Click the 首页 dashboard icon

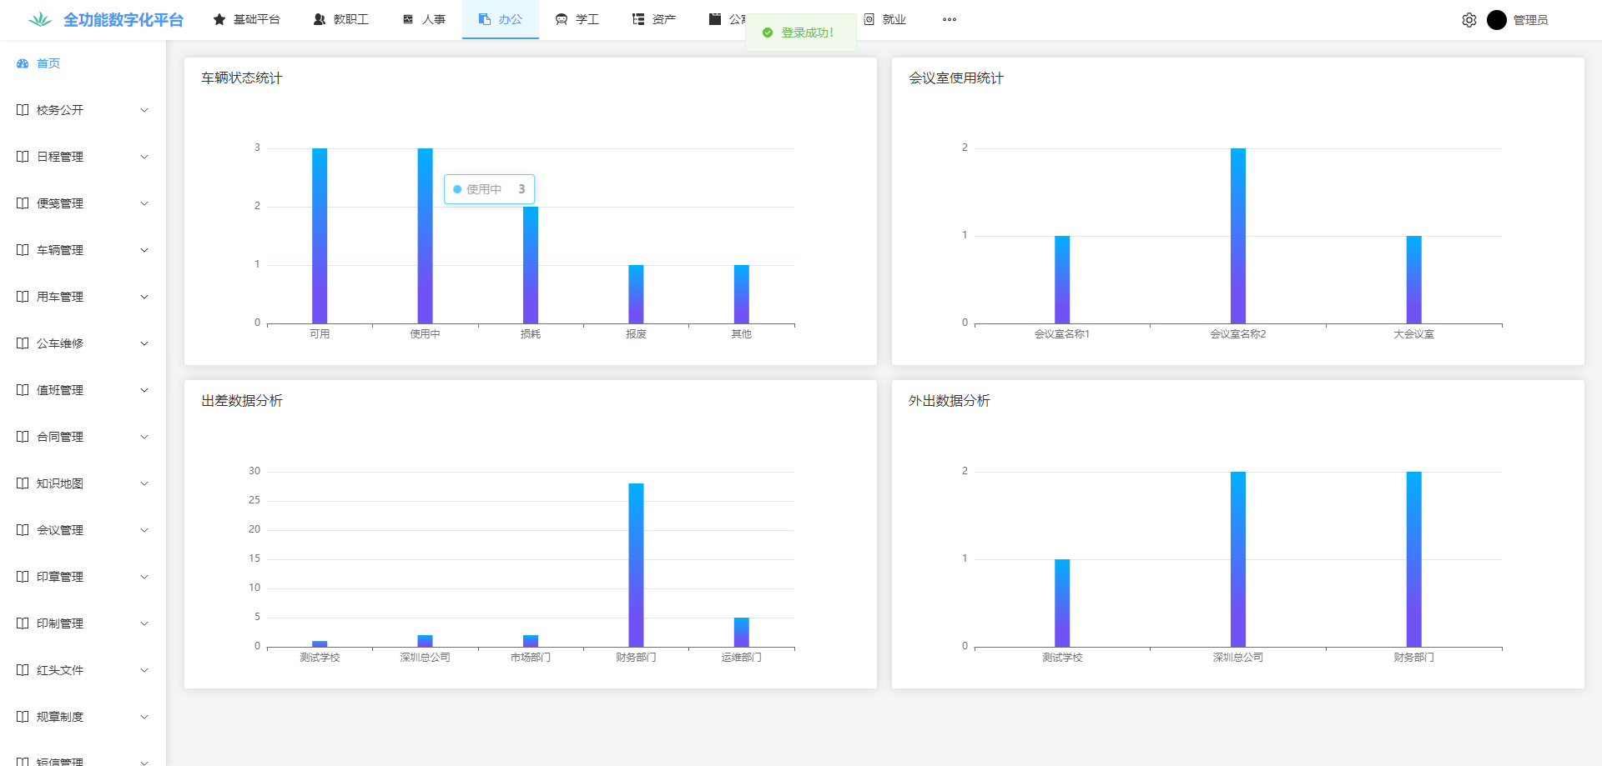click(x=23, y=63)
